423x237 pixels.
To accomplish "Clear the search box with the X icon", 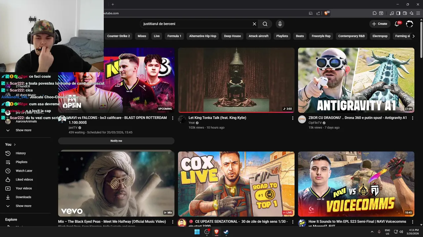I will tap(254, 24).
